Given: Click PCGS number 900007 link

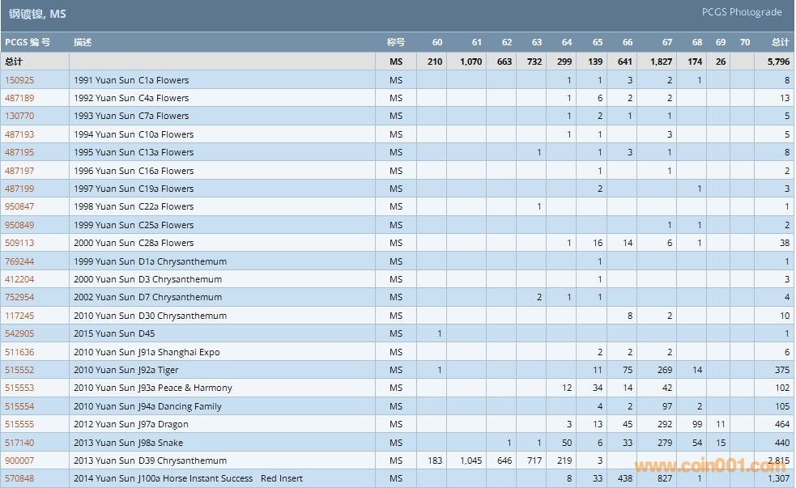Looking at the screenshot, I should coord(19,460).
